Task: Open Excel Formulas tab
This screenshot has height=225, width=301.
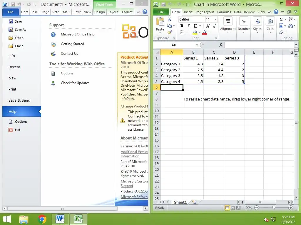Action: point(224,12)
